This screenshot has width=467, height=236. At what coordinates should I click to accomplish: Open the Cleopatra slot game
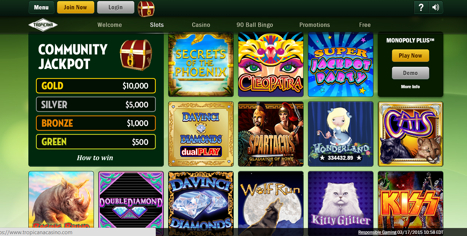tap(271, 64)
